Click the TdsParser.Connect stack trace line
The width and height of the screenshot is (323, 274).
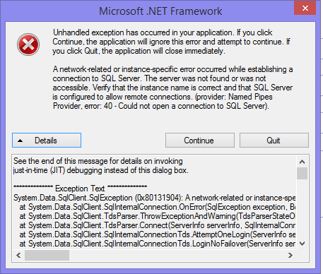coord(158,225)
